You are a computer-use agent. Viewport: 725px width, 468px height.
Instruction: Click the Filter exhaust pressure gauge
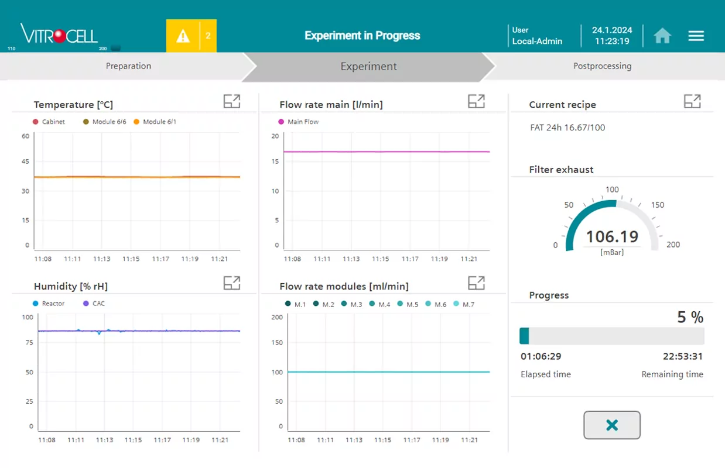(x=612, y=229)
